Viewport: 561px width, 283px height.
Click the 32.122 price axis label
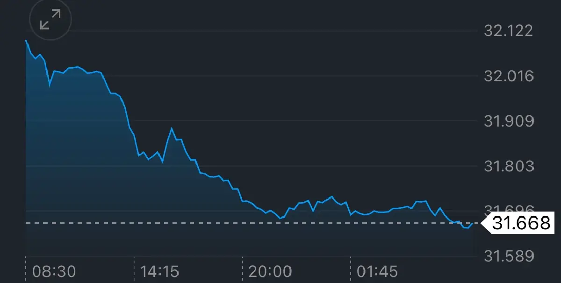509,31
